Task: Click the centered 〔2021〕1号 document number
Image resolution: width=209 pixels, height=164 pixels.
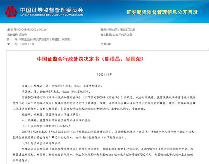Action: tap(104, 74)
